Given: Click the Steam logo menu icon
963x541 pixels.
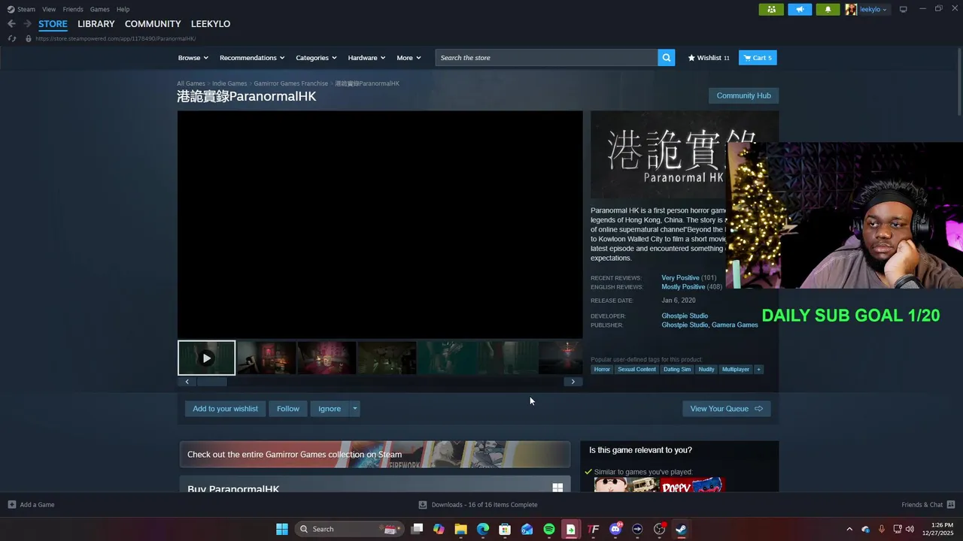Looking at the screenshot, I should point(11,9).
